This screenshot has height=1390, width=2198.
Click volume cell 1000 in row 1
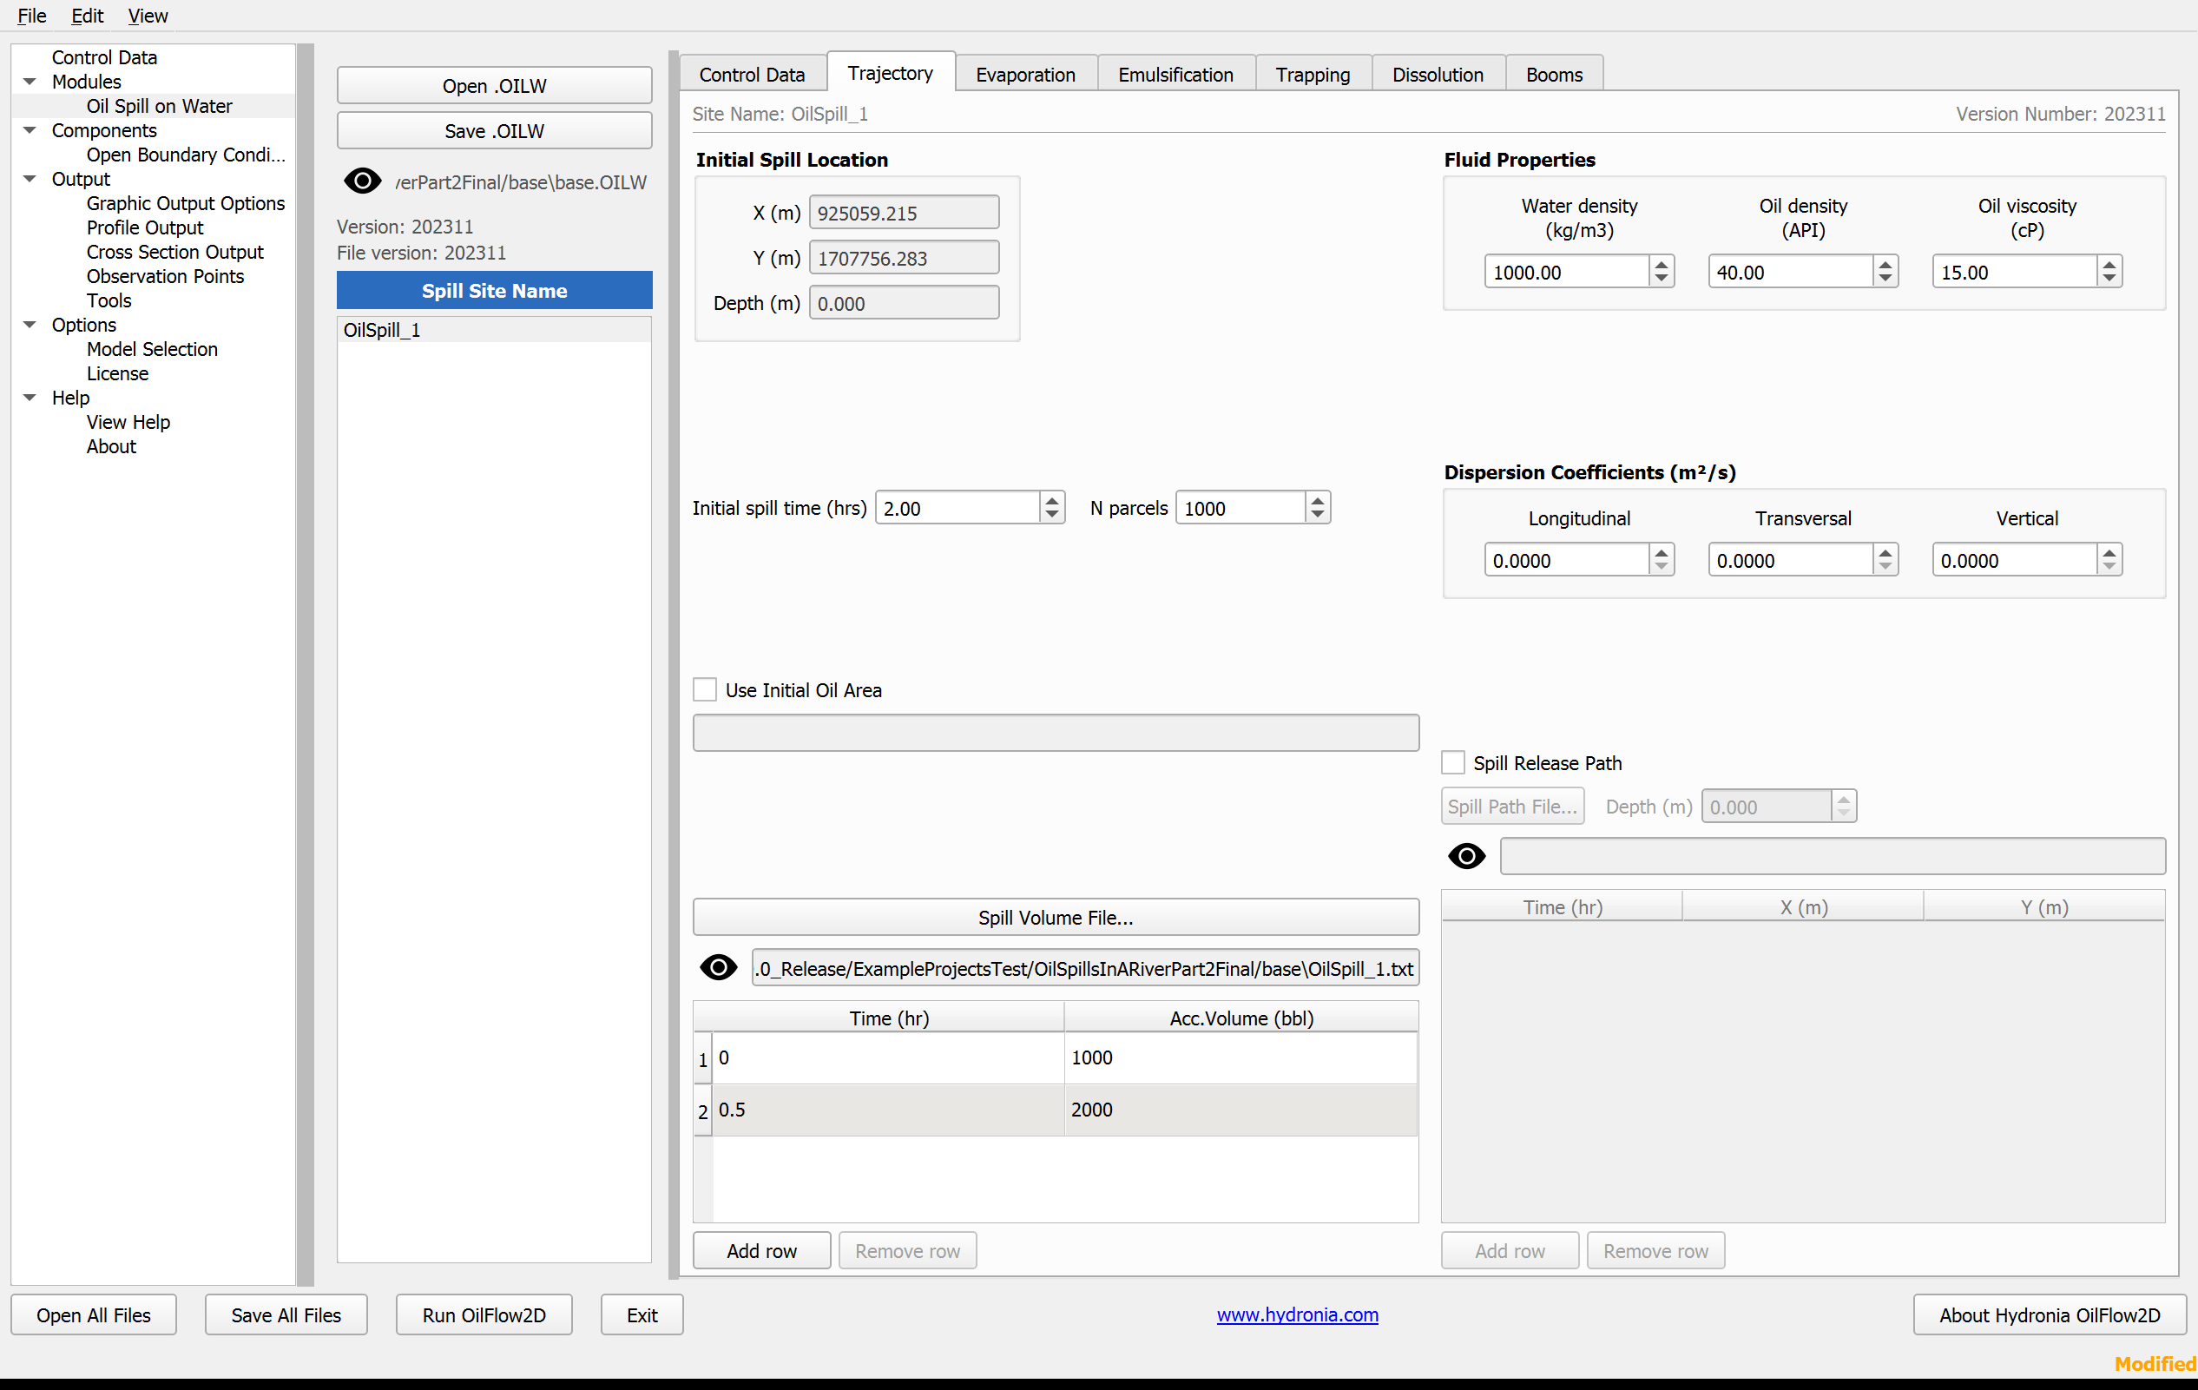coord(1240,1057)
